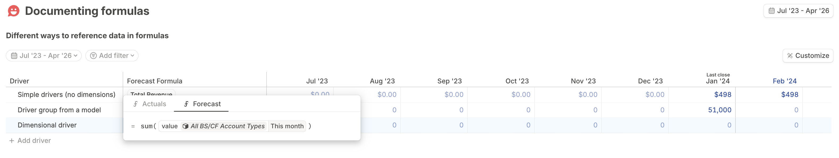The height and width of the screenshot is (158, 839).
Task: Select the Dimensional driver row name
Action: coord(47,125)
